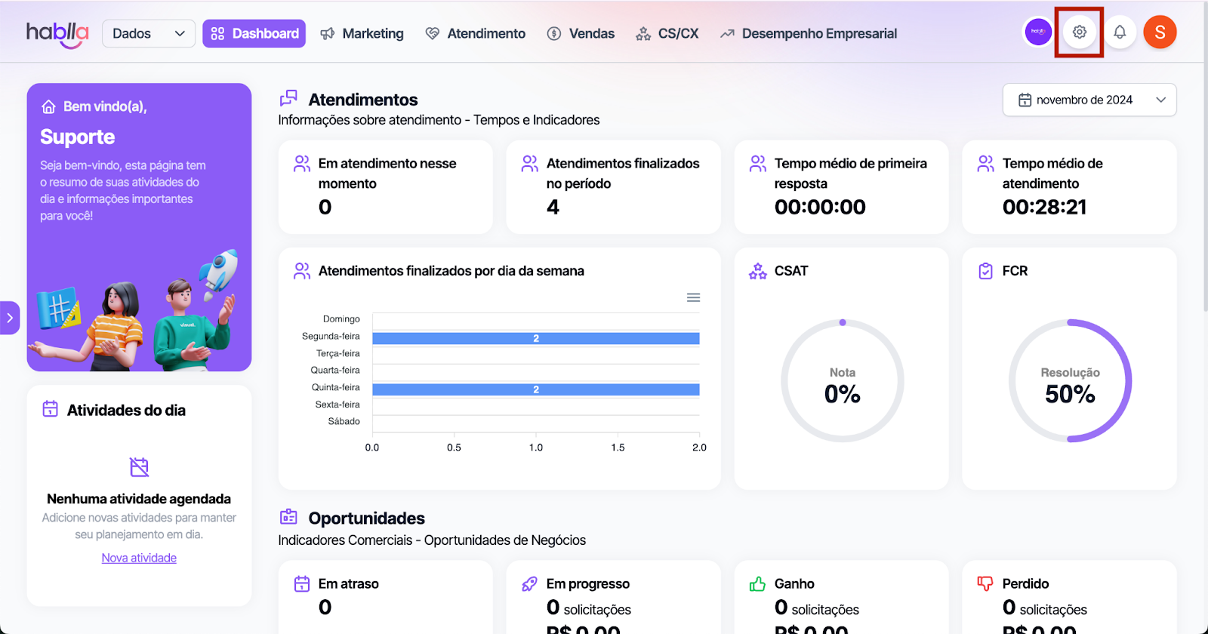Open the Vendas tab
1208x634 pixels.
click(x=581, y=33)
